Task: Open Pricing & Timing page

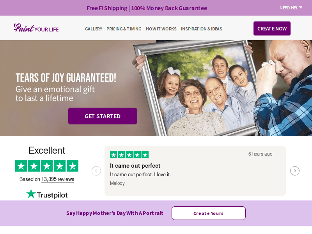Action: pyautogui.click(x=124, y=29)
